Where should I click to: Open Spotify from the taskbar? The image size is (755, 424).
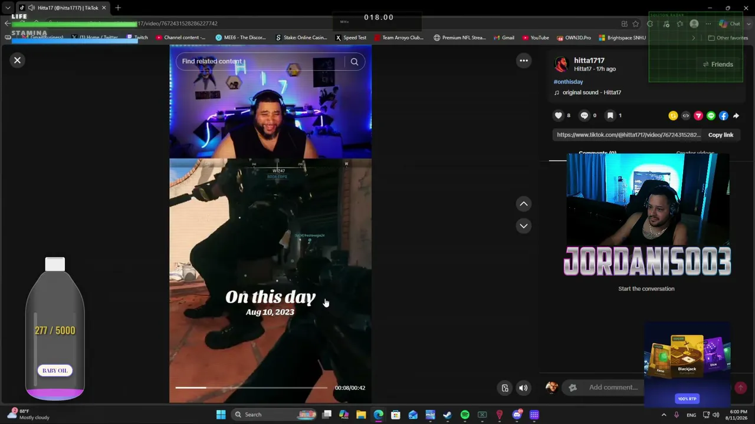[465, 415]
